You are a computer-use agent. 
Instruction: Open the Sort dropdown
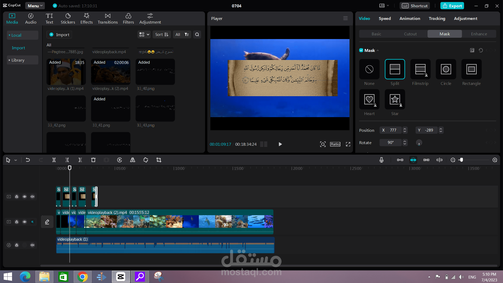click(162, 34)
